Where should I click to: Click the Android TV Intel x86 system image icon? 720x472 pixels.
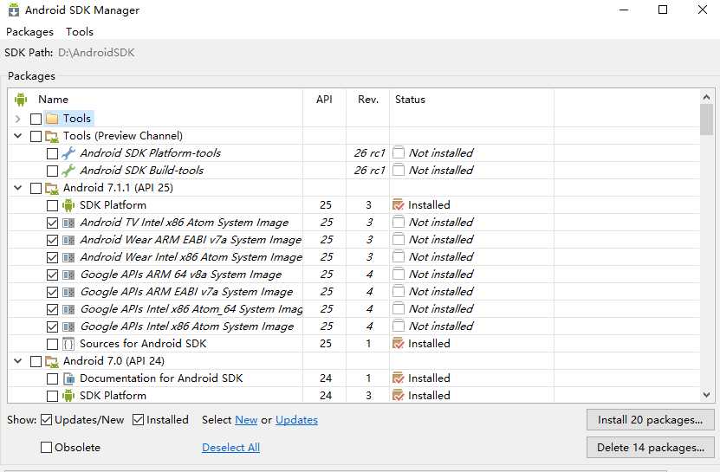coord(68,223)
